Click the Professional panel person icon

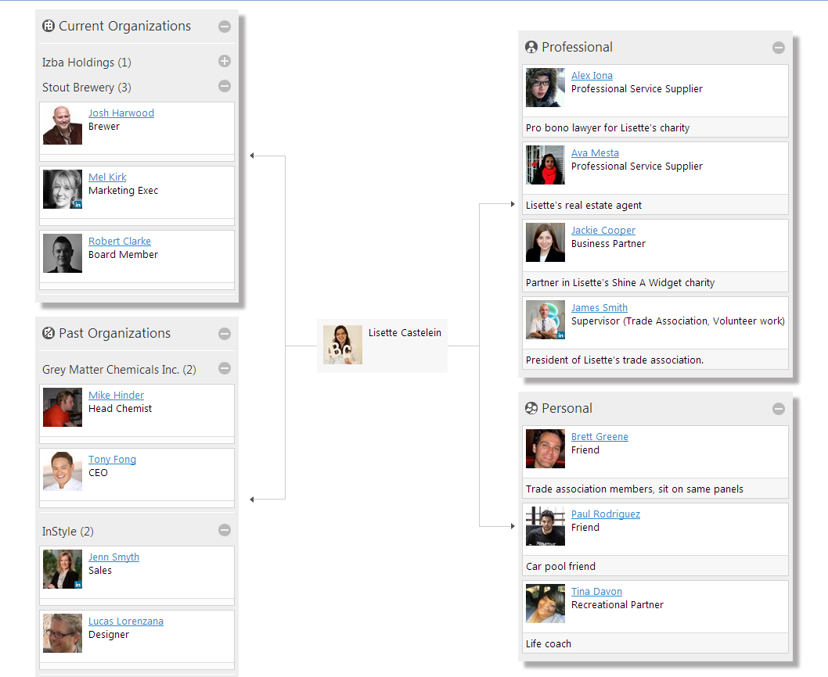tap(531, 47)
